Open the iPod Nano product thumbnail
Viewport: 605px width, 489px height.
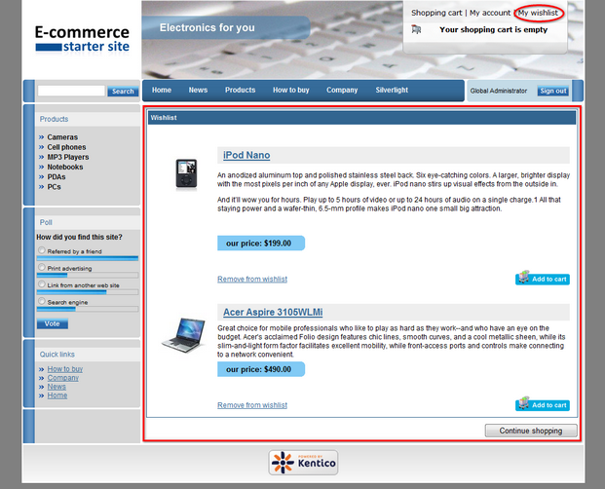coord(186,173)
